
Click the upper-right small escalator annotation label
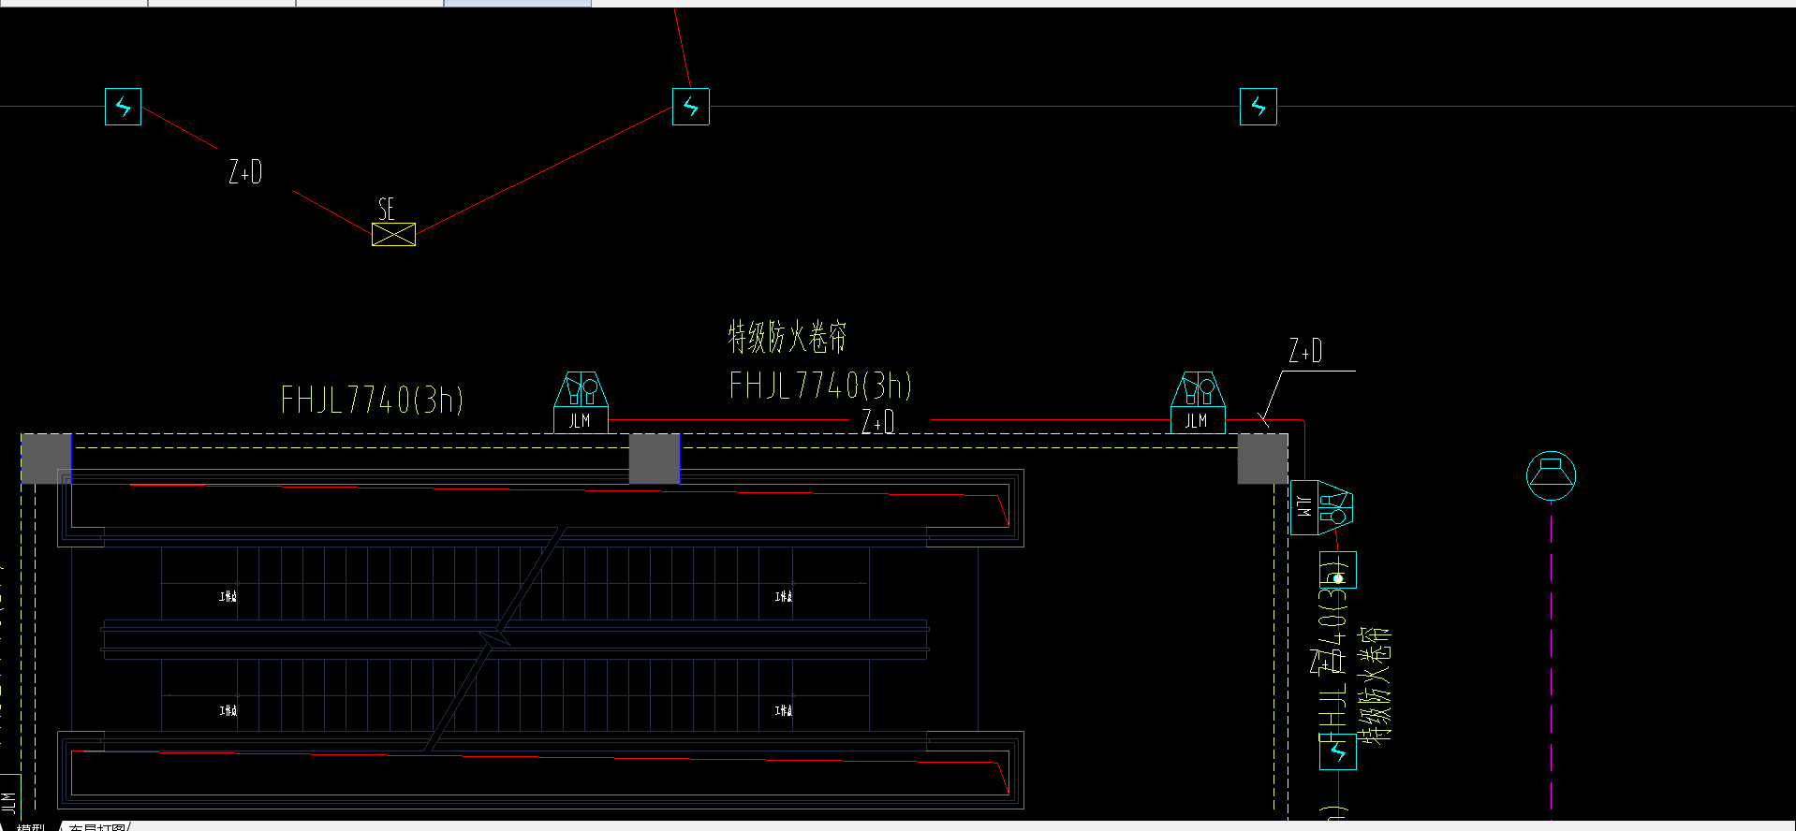click(x=784, y=596)
